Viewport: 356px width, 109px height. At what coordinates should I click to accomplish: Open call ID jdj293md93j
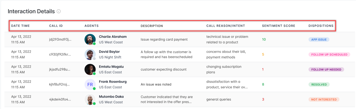tap(60, 40)
